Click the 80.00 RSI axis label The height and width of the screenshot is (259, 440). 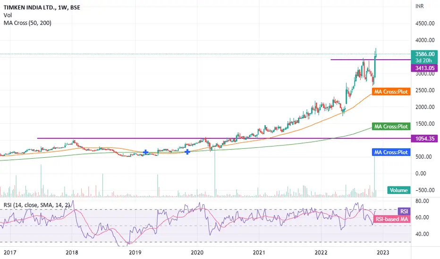422,201
